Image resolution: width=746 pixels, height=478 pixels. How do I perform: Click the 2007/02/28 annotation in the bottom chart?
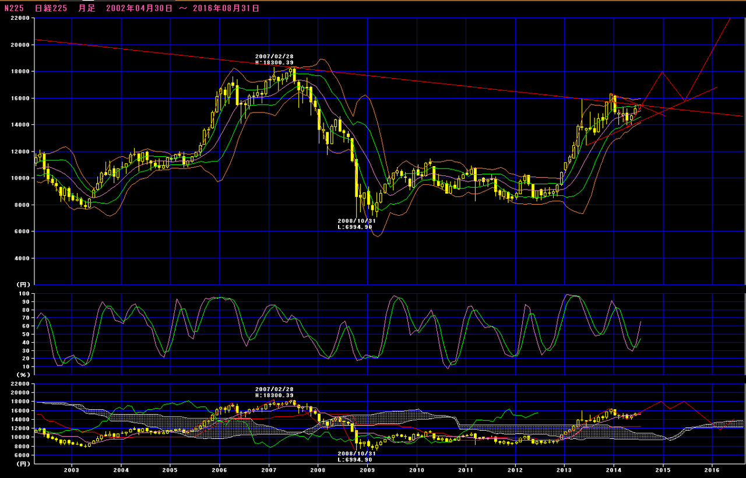275,389
